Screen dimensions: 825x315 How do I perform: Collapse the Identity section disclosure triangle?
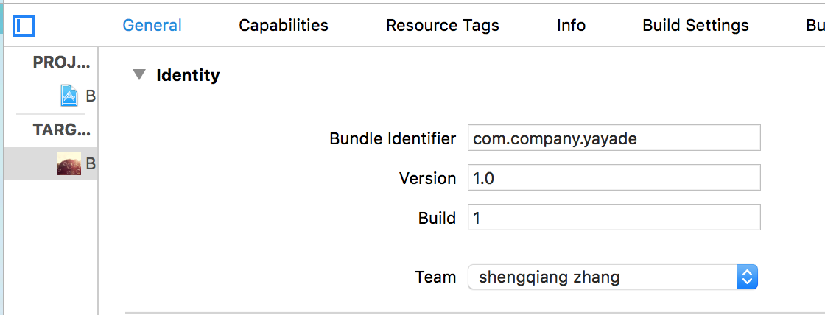(x=139, y=74)
